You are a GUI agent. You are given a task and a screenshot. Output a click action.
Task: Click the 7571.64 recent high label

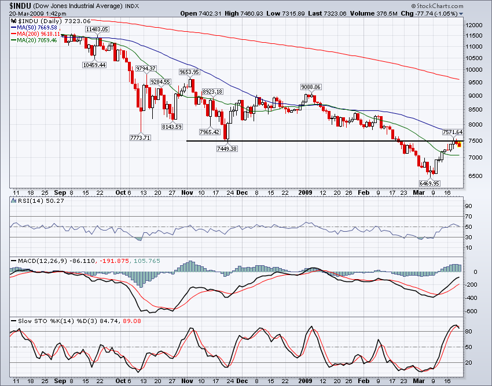pyautogui.click(x=453, y=132)
